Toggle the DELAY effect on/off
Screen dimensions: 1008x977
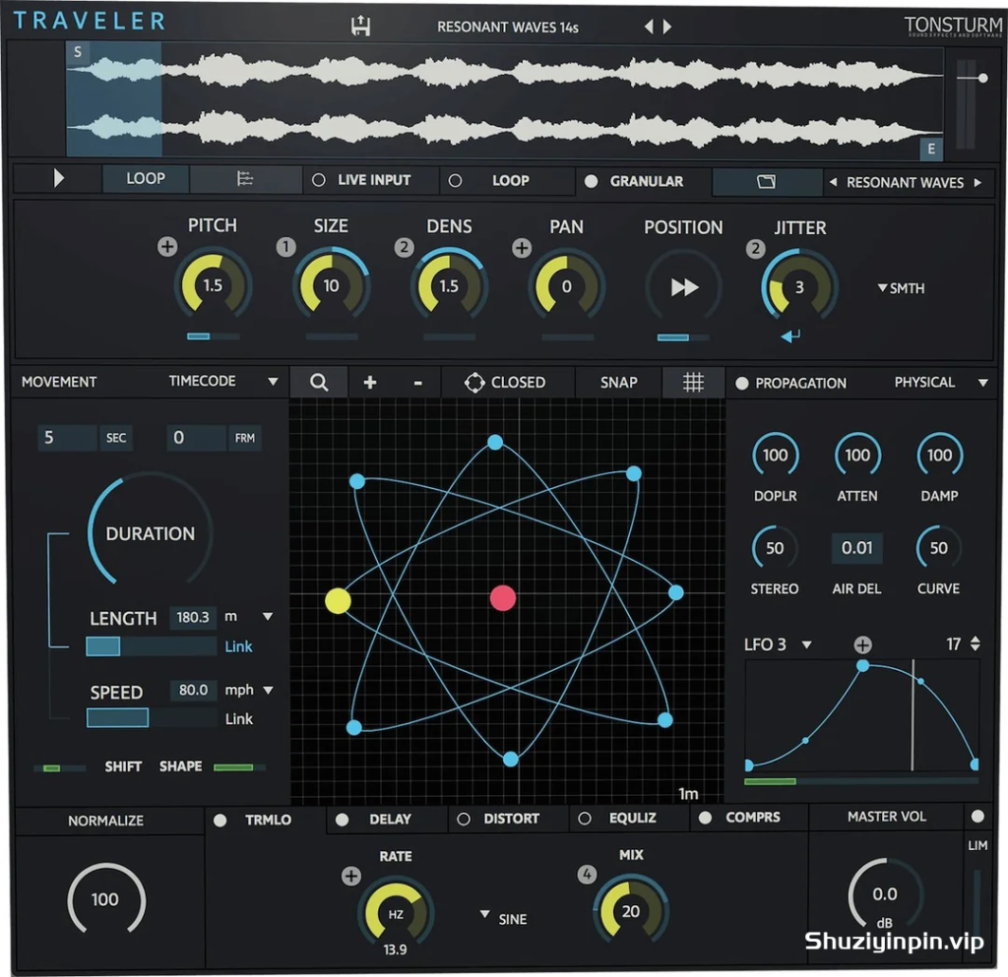(342, 820)
